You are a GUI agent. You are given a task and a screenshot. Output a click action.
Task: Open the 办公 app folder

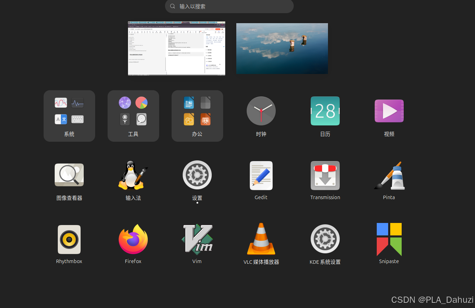click(197, 116)
